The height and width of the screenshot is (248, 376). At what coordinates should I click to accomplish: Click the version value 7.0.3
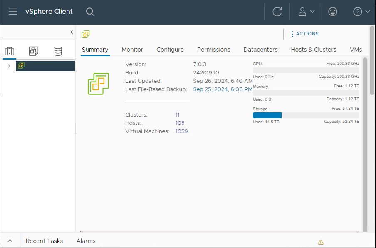tap(200, 64)
